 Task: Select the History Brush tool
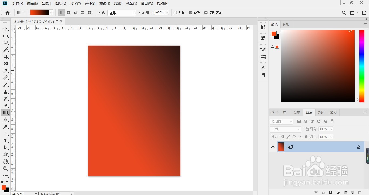pos(5,99)
